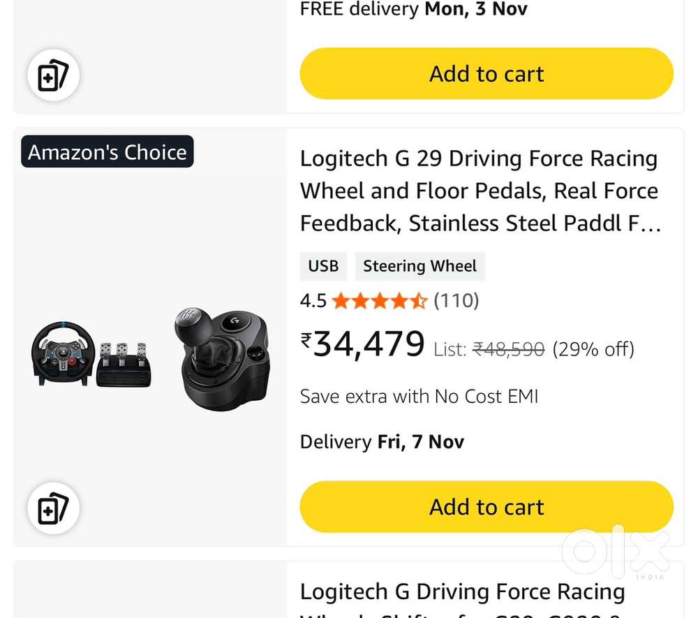The height and width of the screenshot is (618, 698).
Task: Select the USB filter chip
Action: (323, 266)
